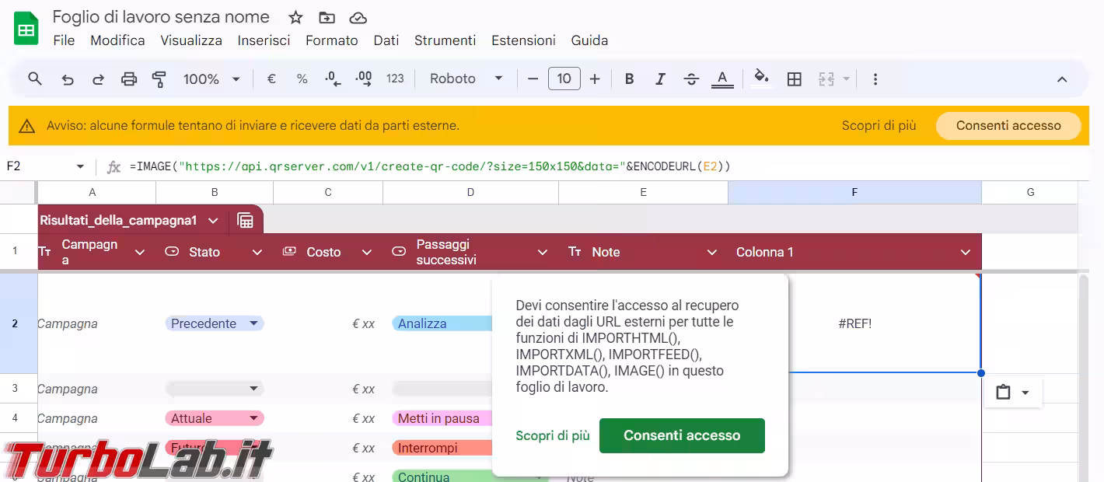Viewport: 1104px width, 482px height.
Task: Click green Consenti accesso button in popup
Action: click(682, 435)
